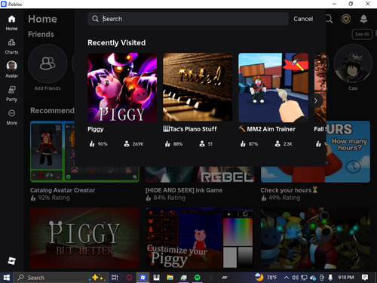This screenshot has height=283, width=377.
Task: Advance Recently Visited with right chevron
Action: 316,100
